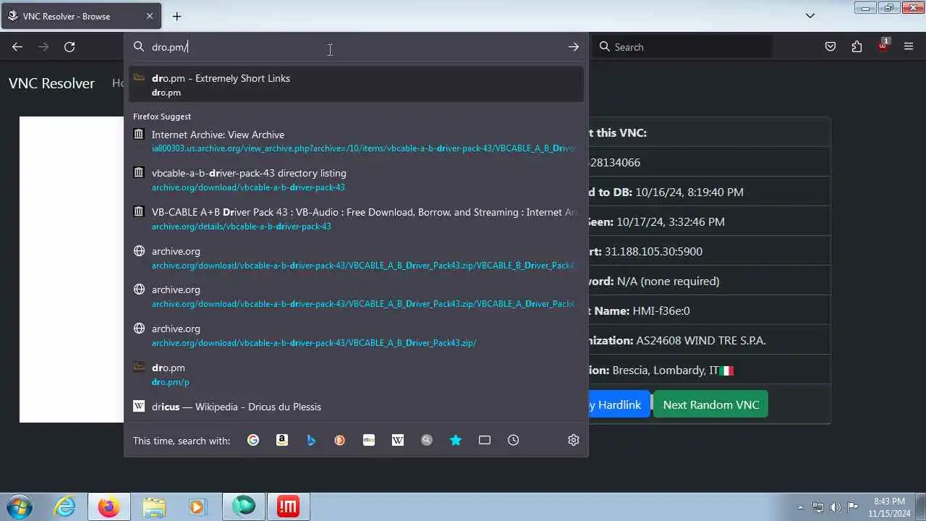926x521 pixels.
Task: Open Firefox application menu
Action: pyautogui.click(x=909, y=47)
